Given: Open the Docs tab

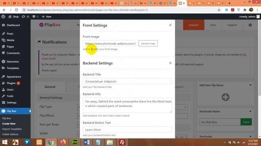Looking at the screenshot, I should coord(213,25).
